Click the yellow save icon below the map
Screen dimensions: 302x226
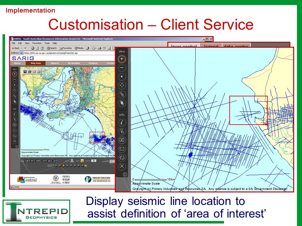pyautogui.click(x=82, y=161)
